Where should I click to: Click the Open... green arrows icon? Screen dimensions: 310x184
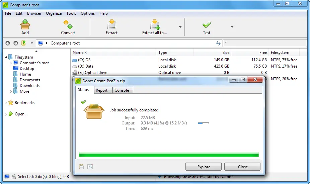pos(11,114)
